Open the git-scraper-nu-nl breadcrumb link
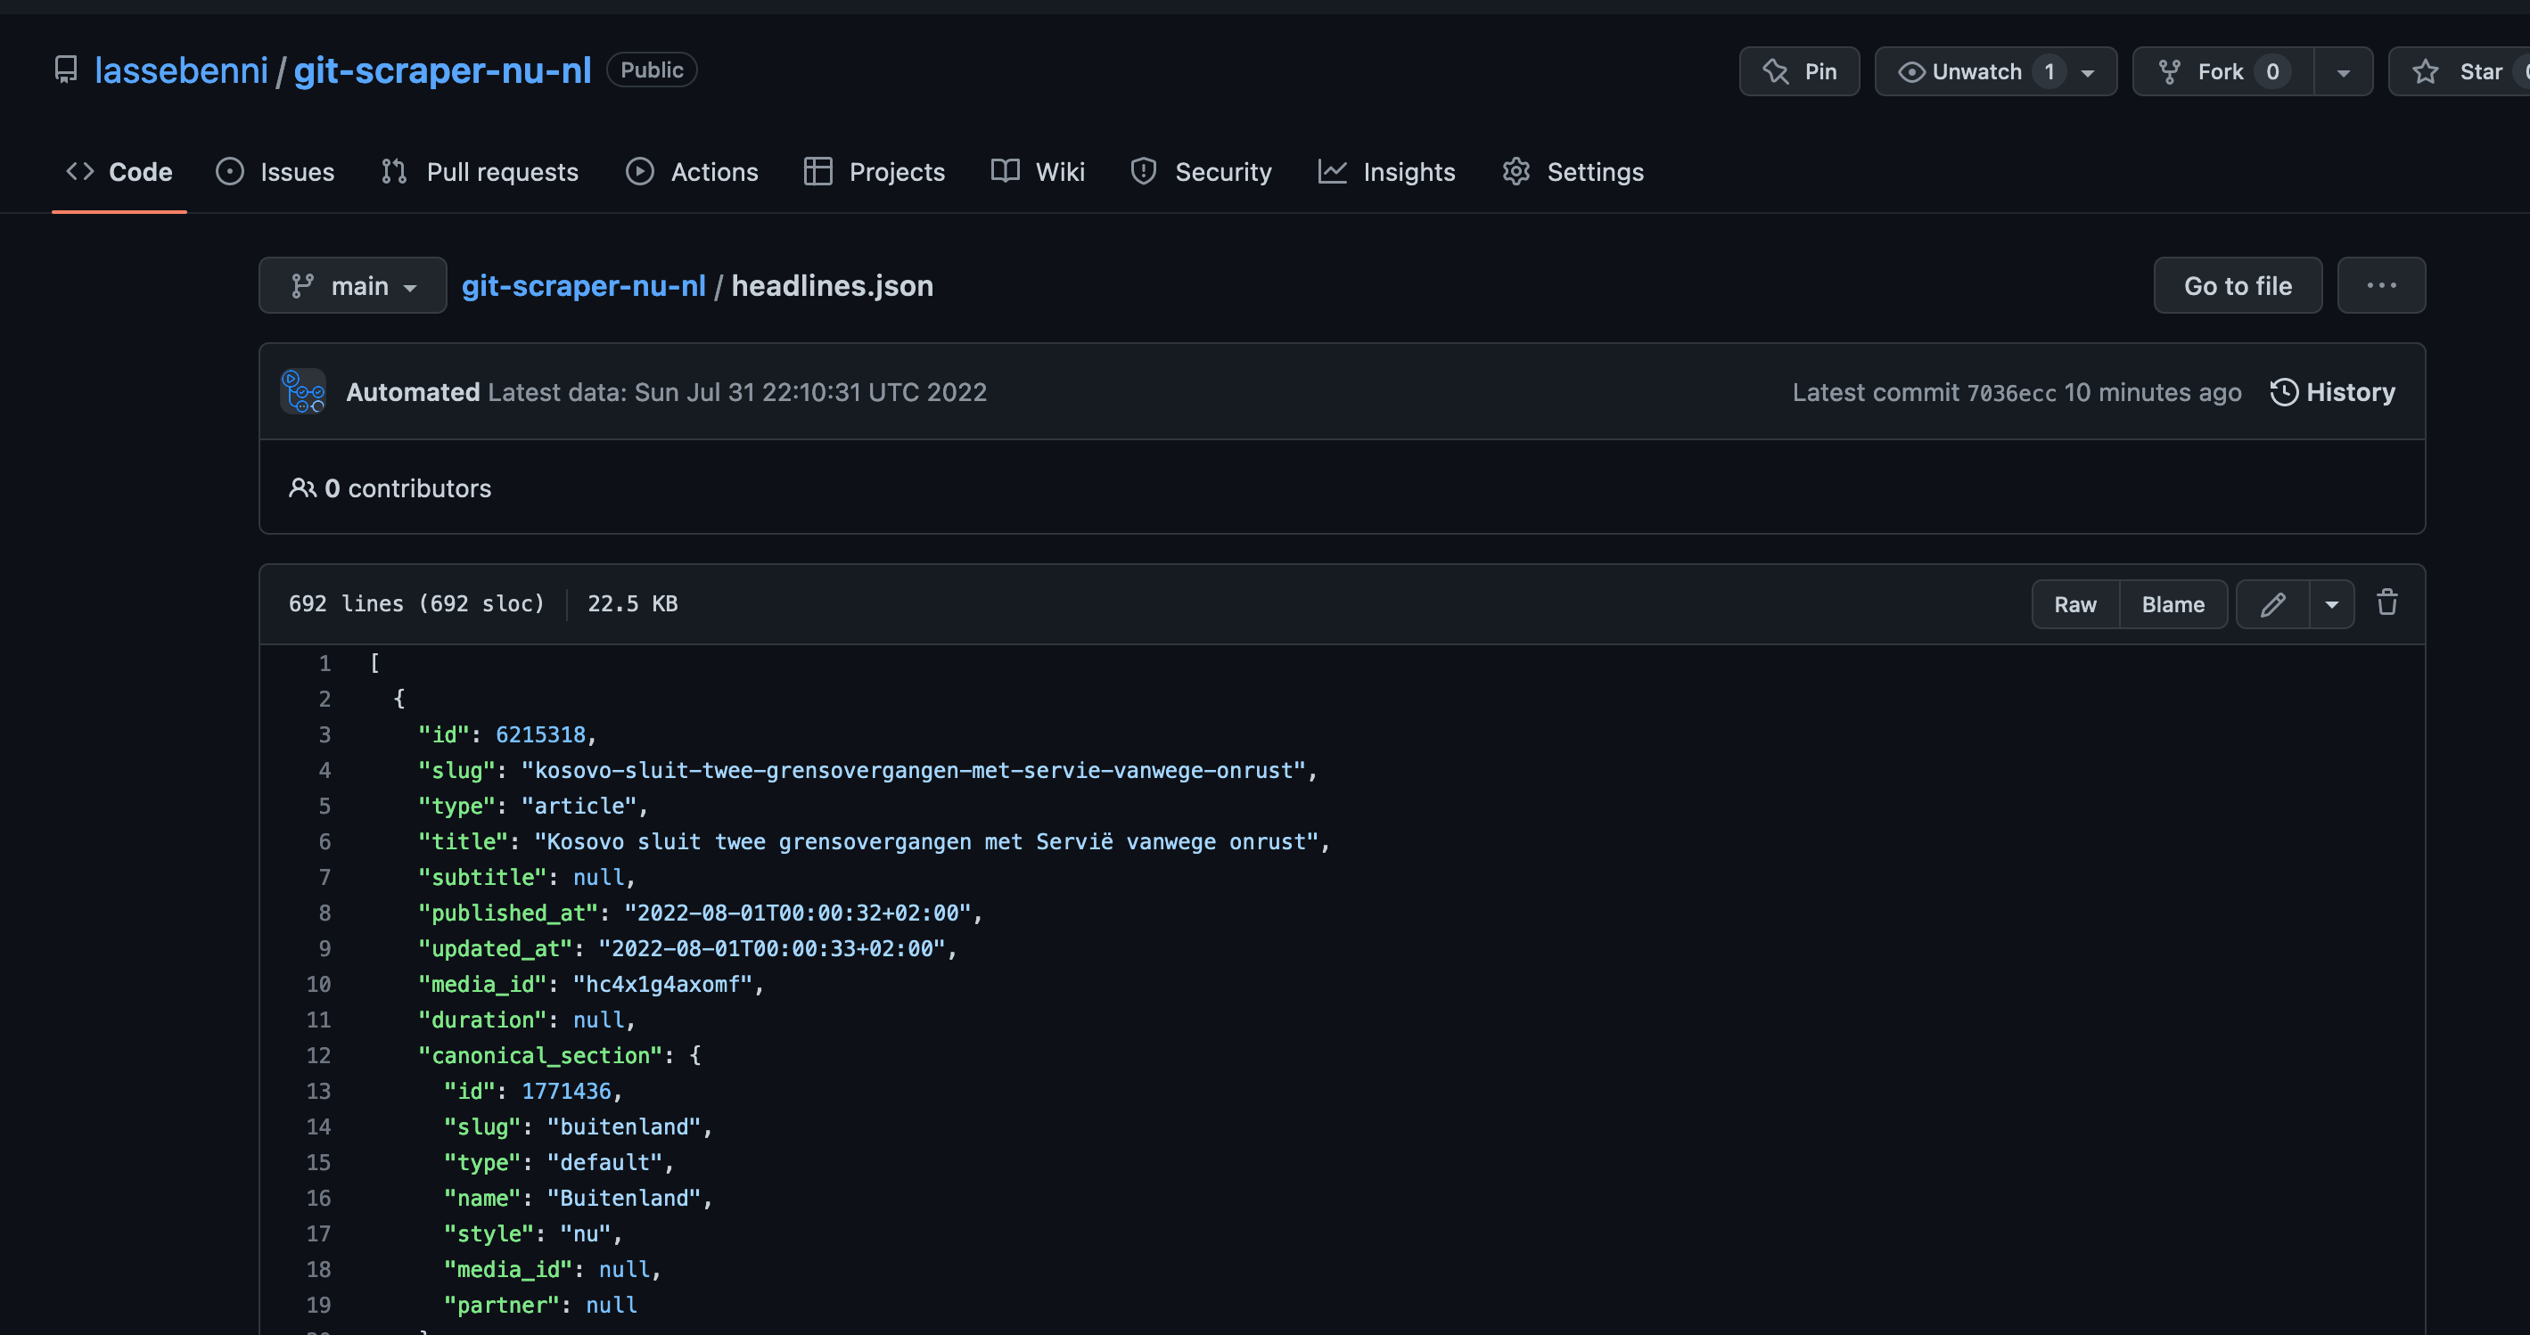Viewport: 2530px width, 1335px height. click(585, 284)
